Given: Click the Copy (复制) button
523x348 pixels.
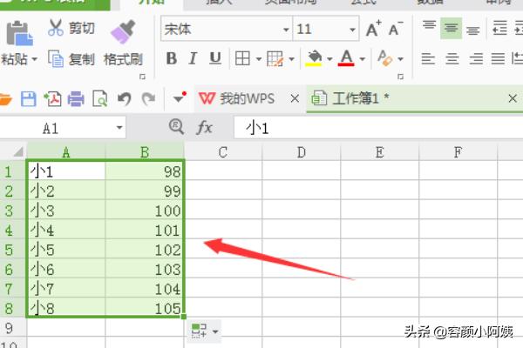Looking at the screenshot, I should click(x=72, y=59).
